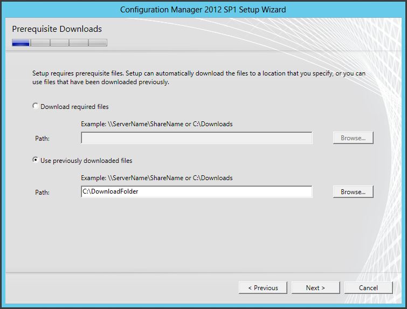Viewport: 407px width, 309px height.
Task: Browse for the previously downloaded files folder
Action: click(x=353, y=191)
